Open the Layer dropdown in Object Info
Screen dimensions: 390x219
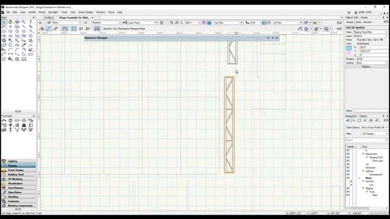[x=370, y=36]
